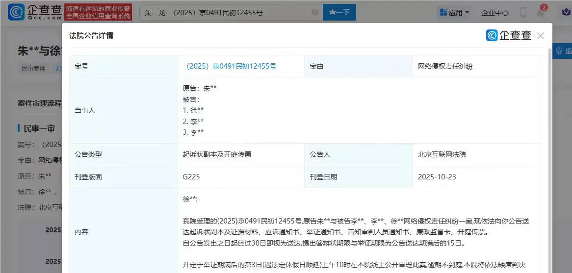Open 企业中心 in the top navigation

click(494, 13)
